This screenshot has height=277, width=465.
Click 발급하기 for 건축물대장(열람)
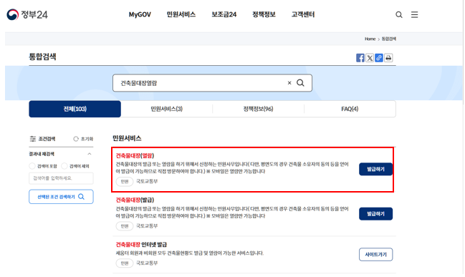pos(375,169)
